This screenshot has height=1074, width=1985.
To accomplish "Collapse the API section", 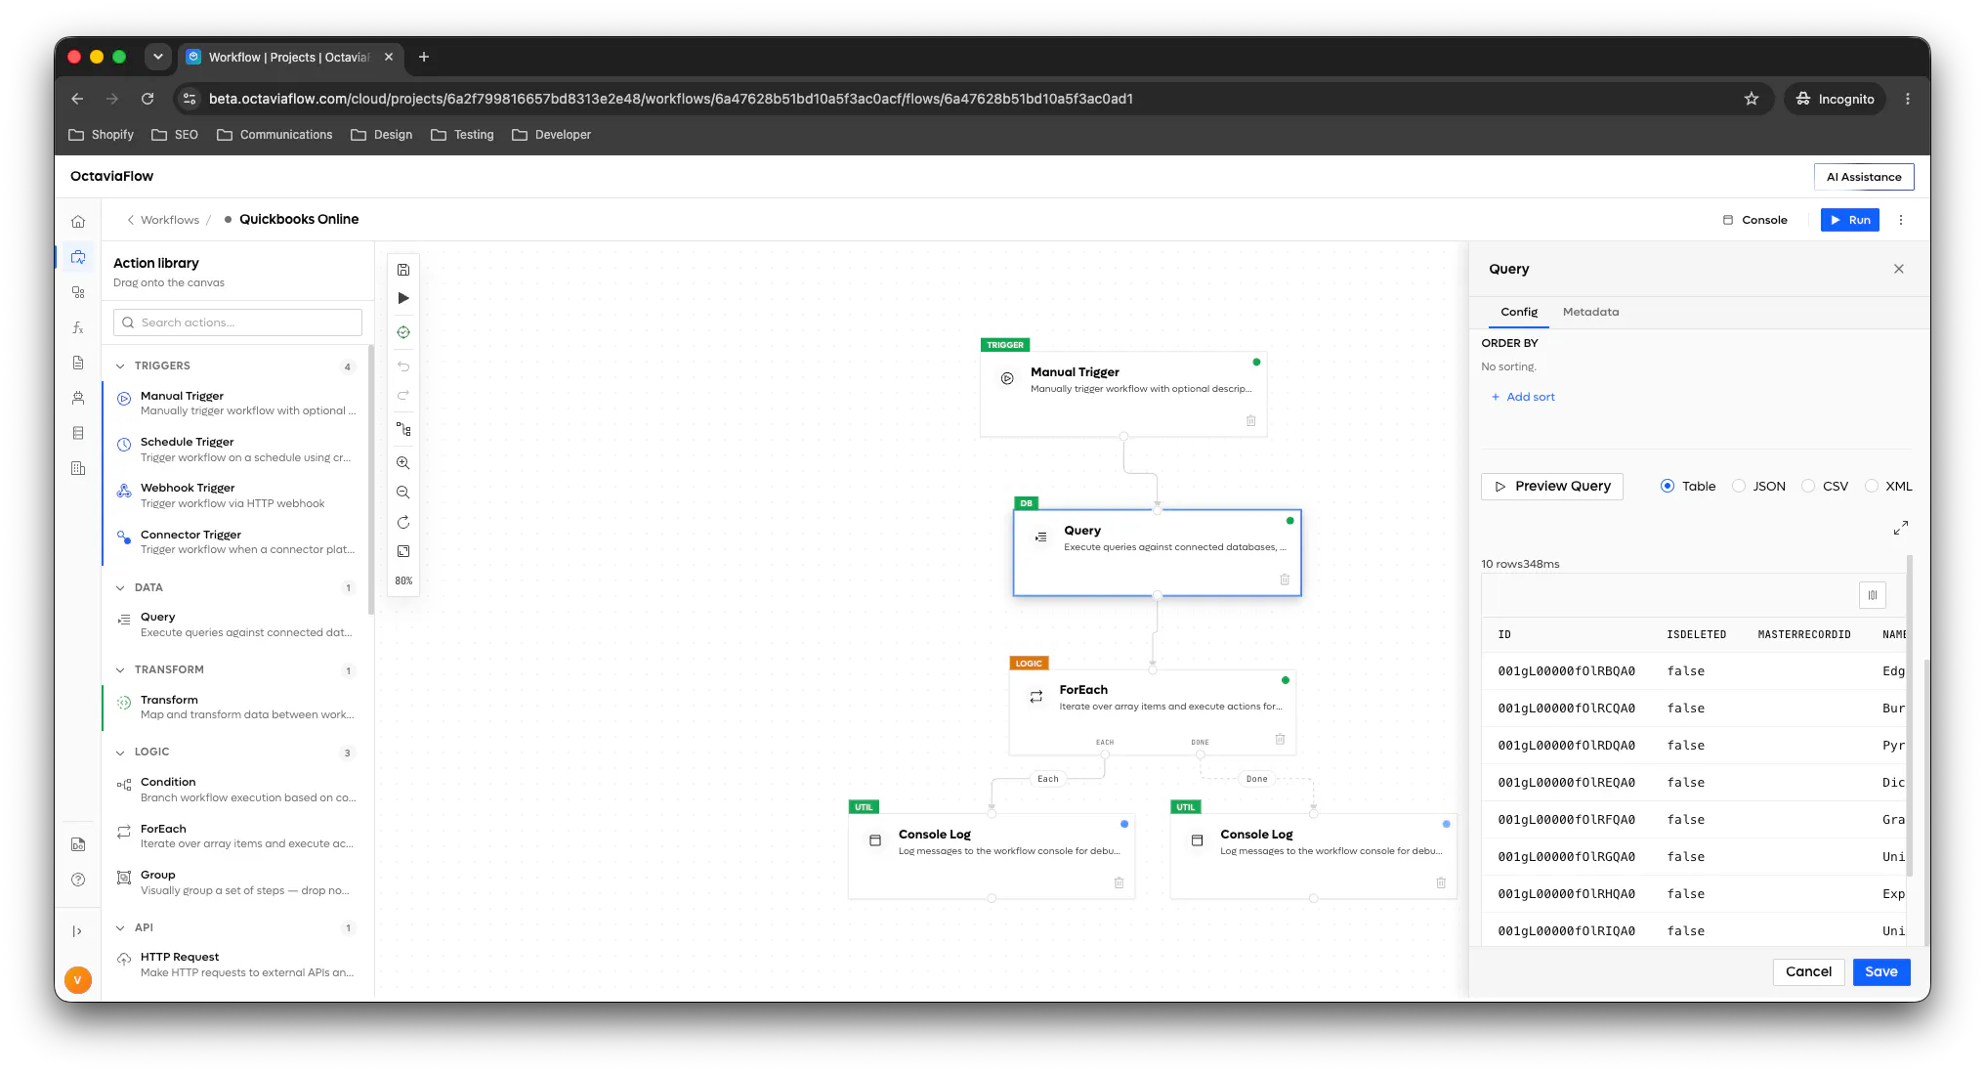I will point(120,928).
